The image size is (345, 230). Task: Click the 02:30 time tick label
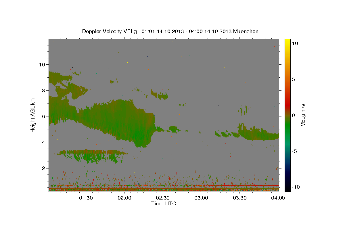pyautogui.click(x=163, y=198)
